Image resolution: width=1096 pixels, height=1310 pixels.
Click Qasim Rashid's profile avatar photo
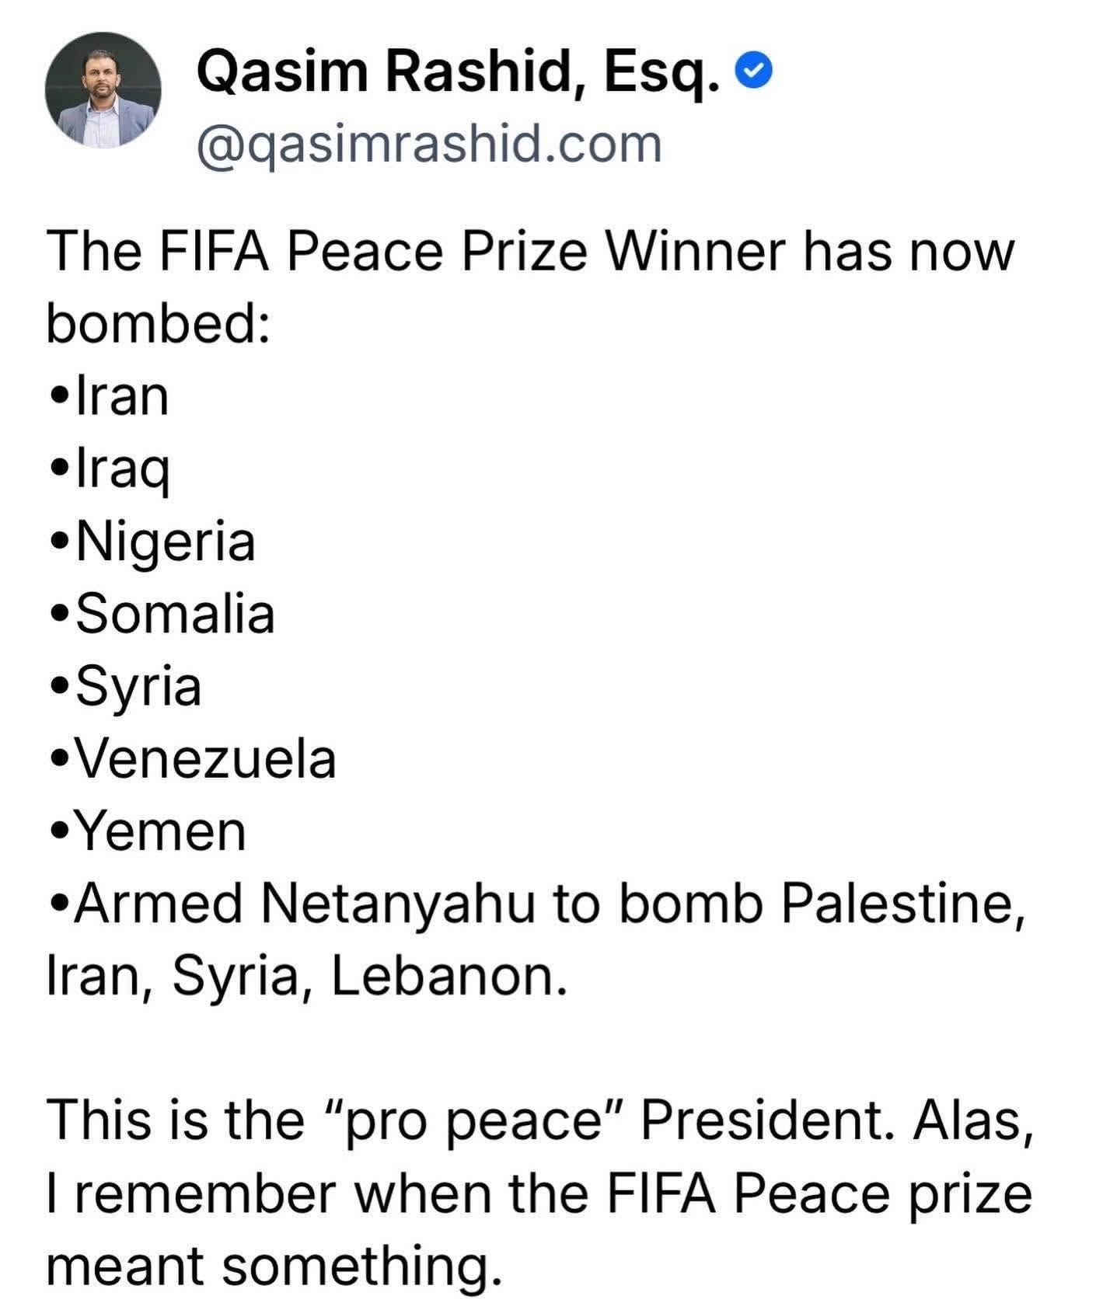tap(103, 90)
